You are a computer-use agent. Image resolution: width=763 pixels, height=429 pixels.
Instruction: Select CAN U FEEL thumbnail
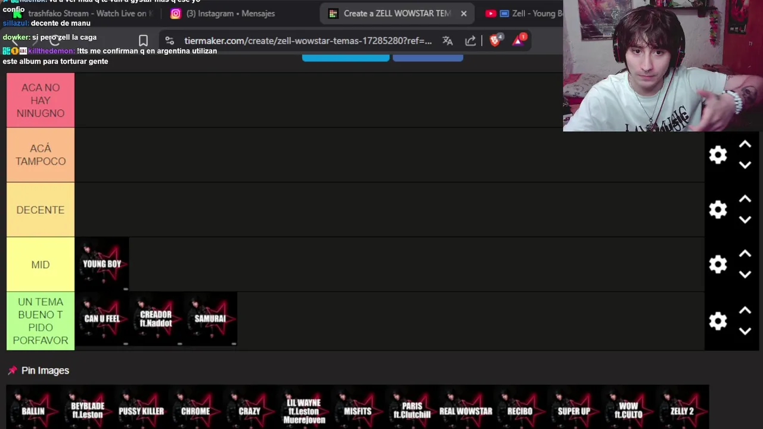[102, 319]
